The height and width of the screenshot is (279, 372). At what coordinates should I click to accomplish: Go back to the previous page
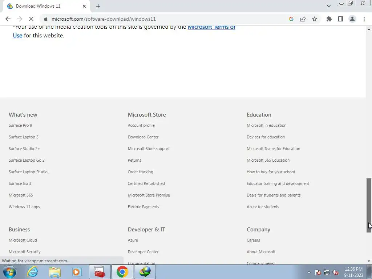point(8,19)
